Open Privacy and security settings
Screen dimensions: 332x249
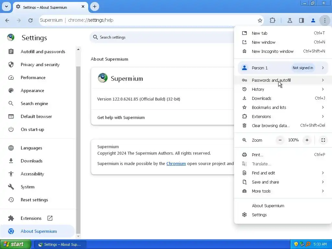pyautogui.click(x=37, y=65)
